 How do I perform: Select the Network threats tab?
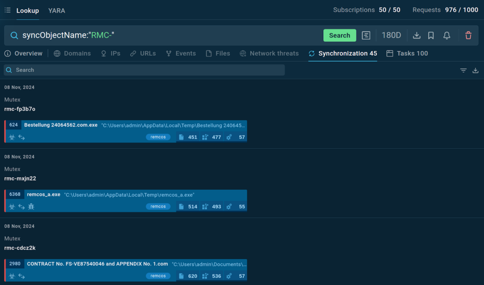(269, 53)
